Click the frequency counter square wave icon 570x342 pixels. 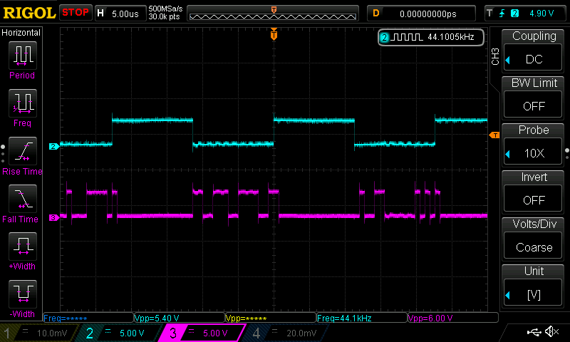(x=408, y=37)
